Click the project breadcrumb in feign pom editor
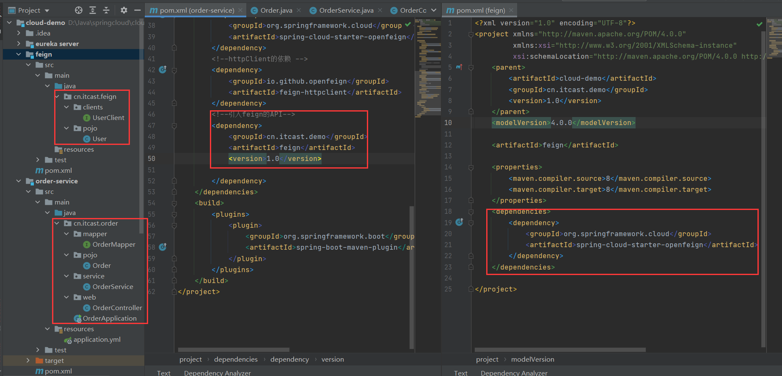The image size is (782, 376). click(487, 359)
